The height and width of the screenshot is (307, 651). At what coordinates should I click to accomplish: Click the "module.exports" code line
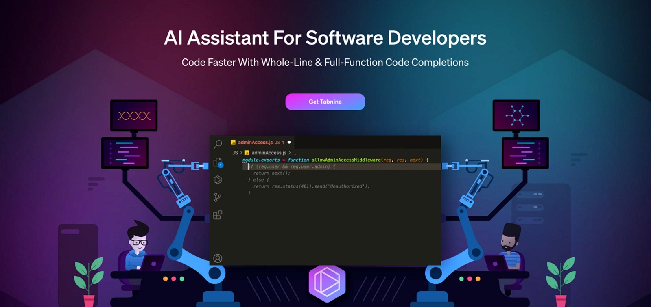[335, 160]
